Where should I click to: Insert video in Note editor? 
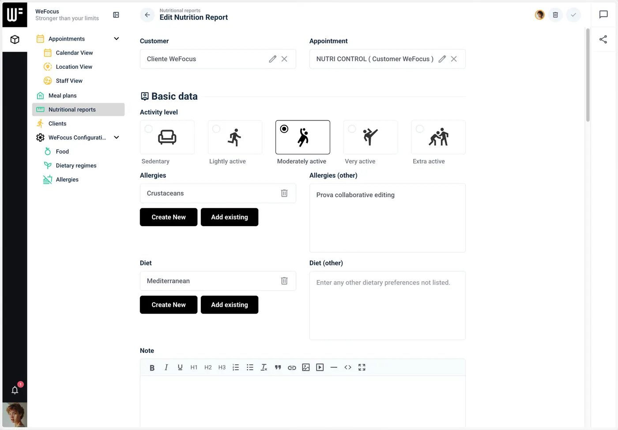(320, 368)
